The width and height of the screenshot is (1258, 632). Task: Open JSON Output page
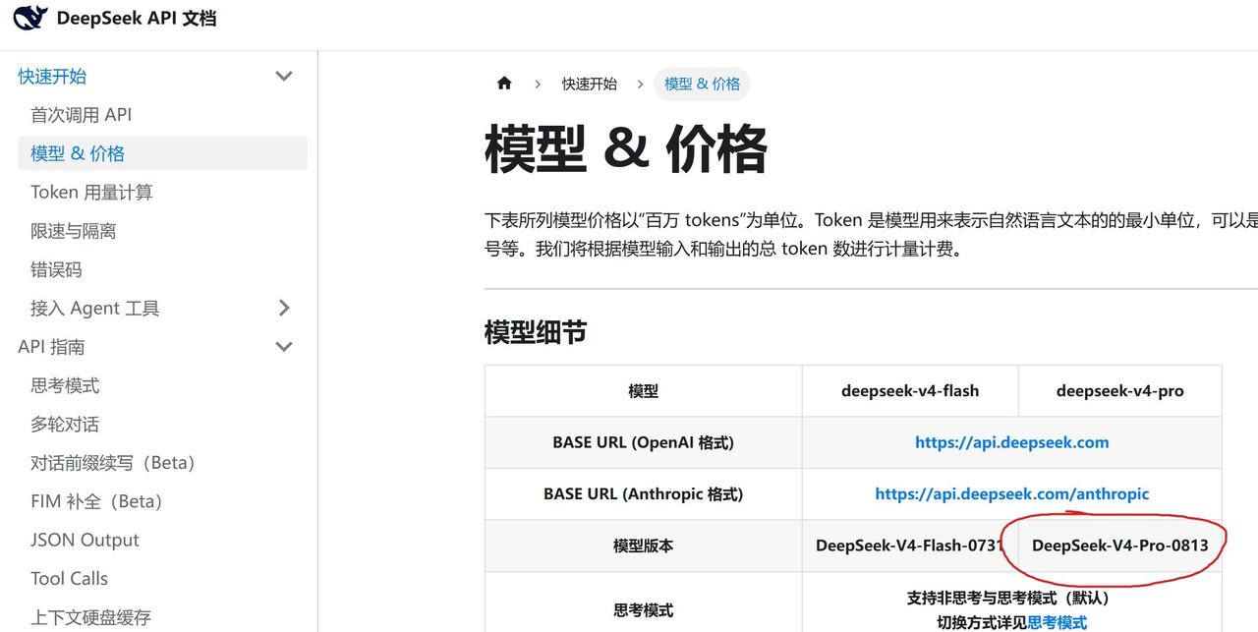(85, 540)
